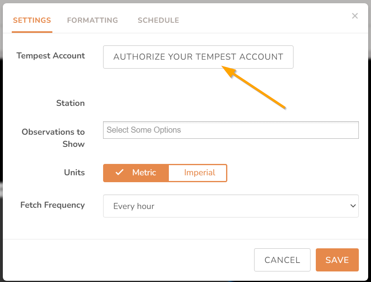This screenshot has width=371, height=282.
Task: Click Authorize Your Tempest Account button
Action: [x=198, y=57]
